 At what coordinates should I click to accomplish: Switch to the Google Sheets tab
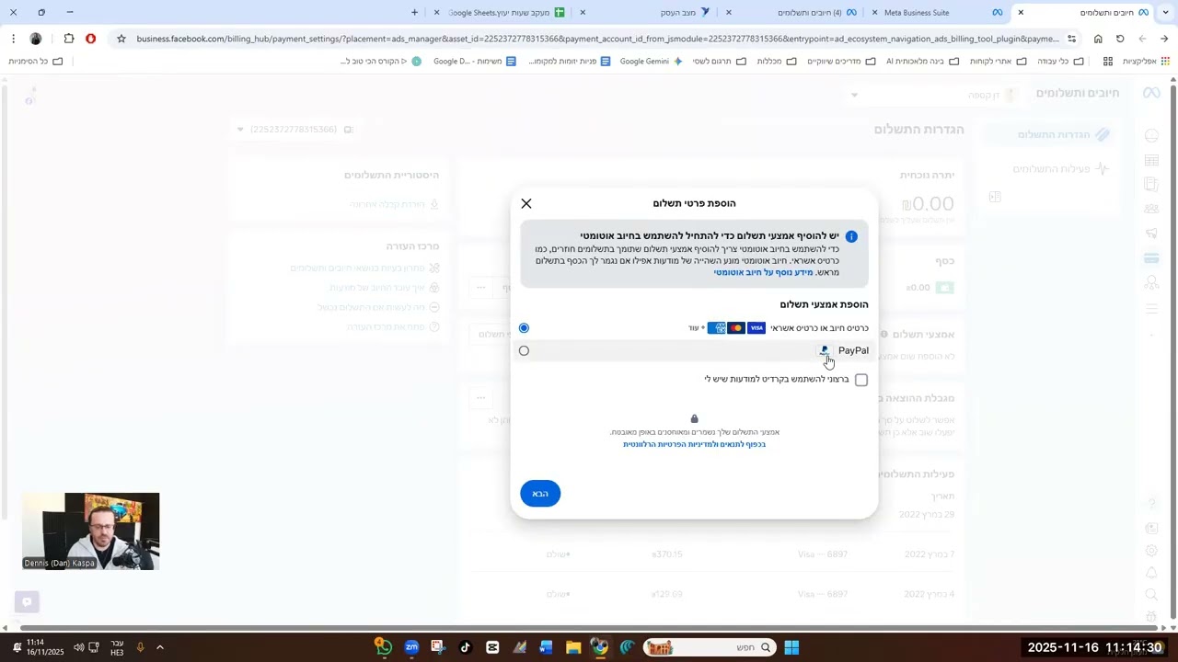(499, 13)
